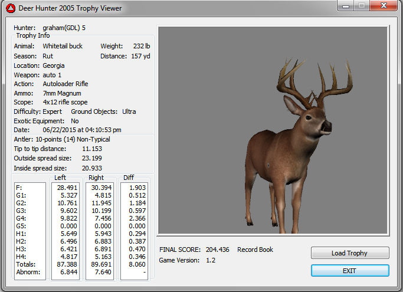Click the tip to tip distance 11.153

(92, 149)
